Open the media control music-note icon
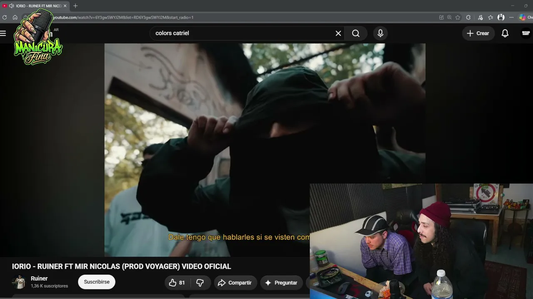533x299 pixels. [480, 17]
